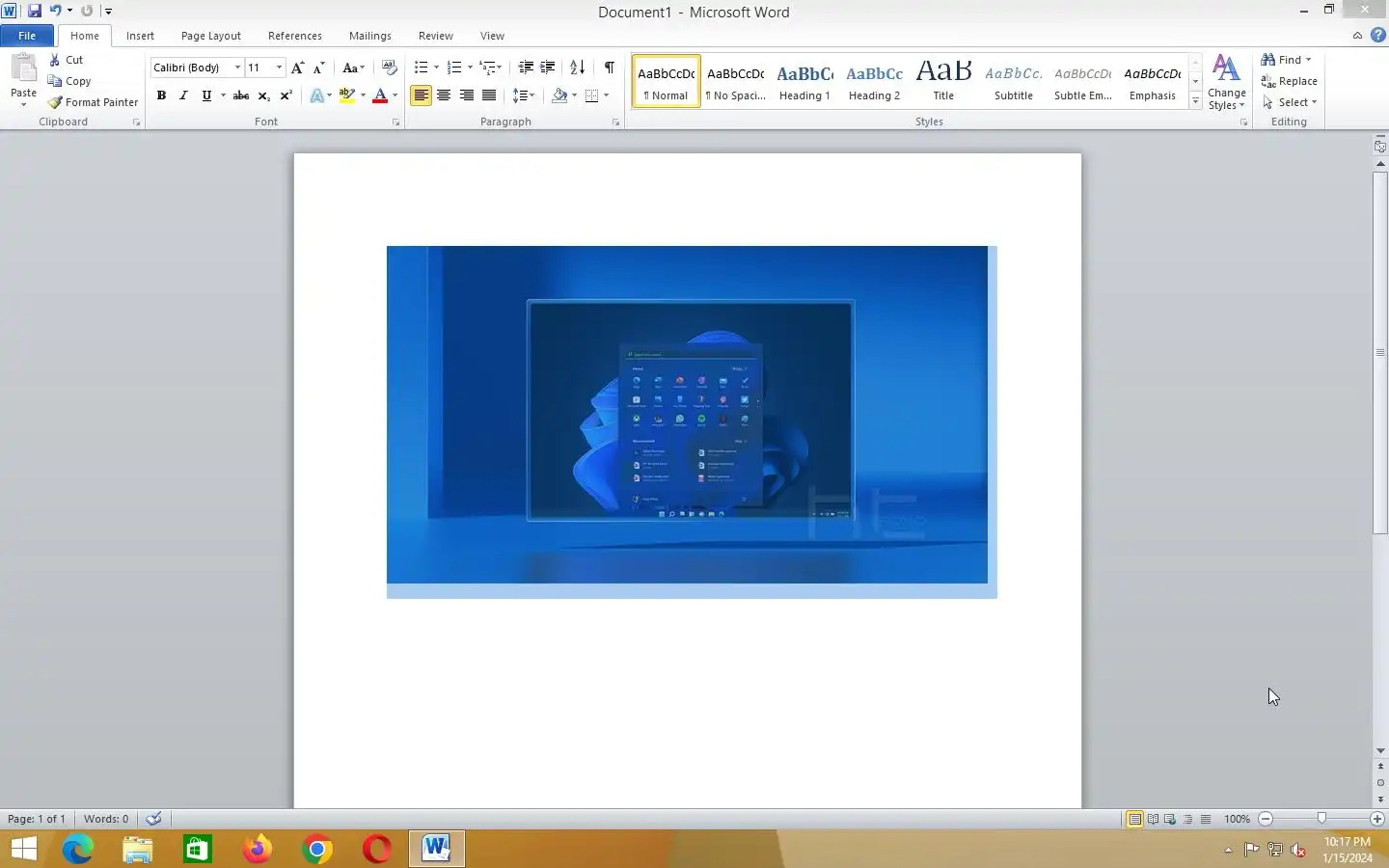The width and height of the screenshot is (1389, 868).
Task: Expand line spacing options
Action: [x=524, y=95]
